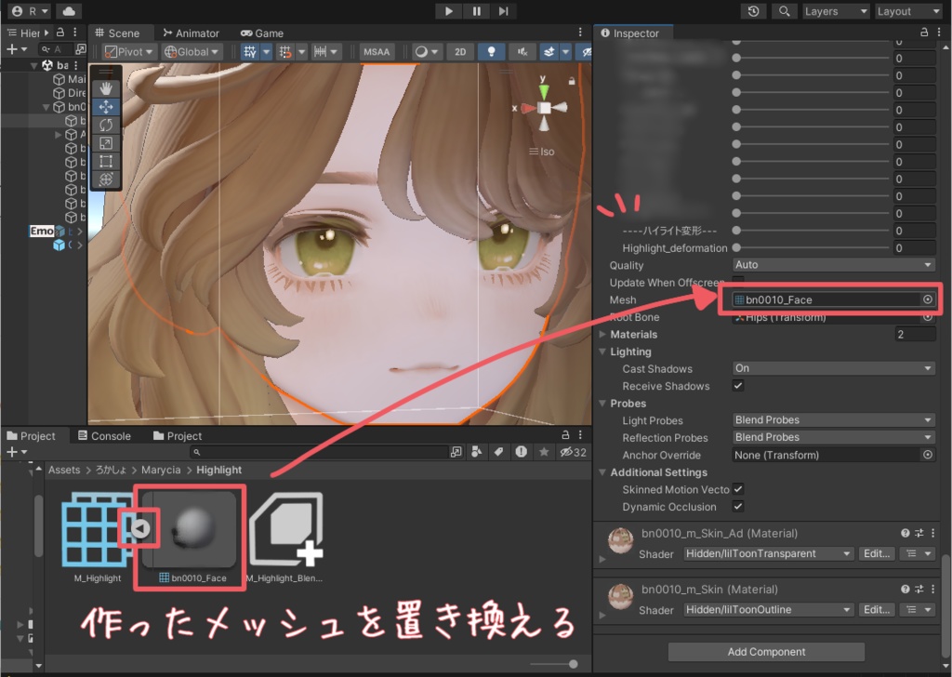Uncheck Dynamic Occlusion
Image resolution: width=952 pixels, height=677 pixels.
pyautogui.click(x=738, y=507)
